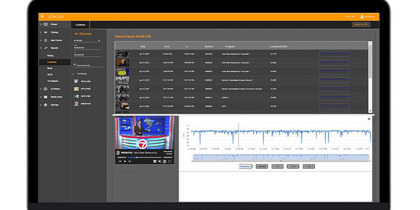Select the WSVN-FOX channel logo
The image size is (420, 210).
point(76,104)
